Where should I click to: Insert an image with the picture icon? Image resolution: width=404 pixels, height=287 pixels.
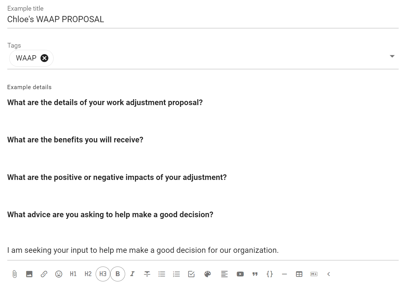click(x=29, y=274)
